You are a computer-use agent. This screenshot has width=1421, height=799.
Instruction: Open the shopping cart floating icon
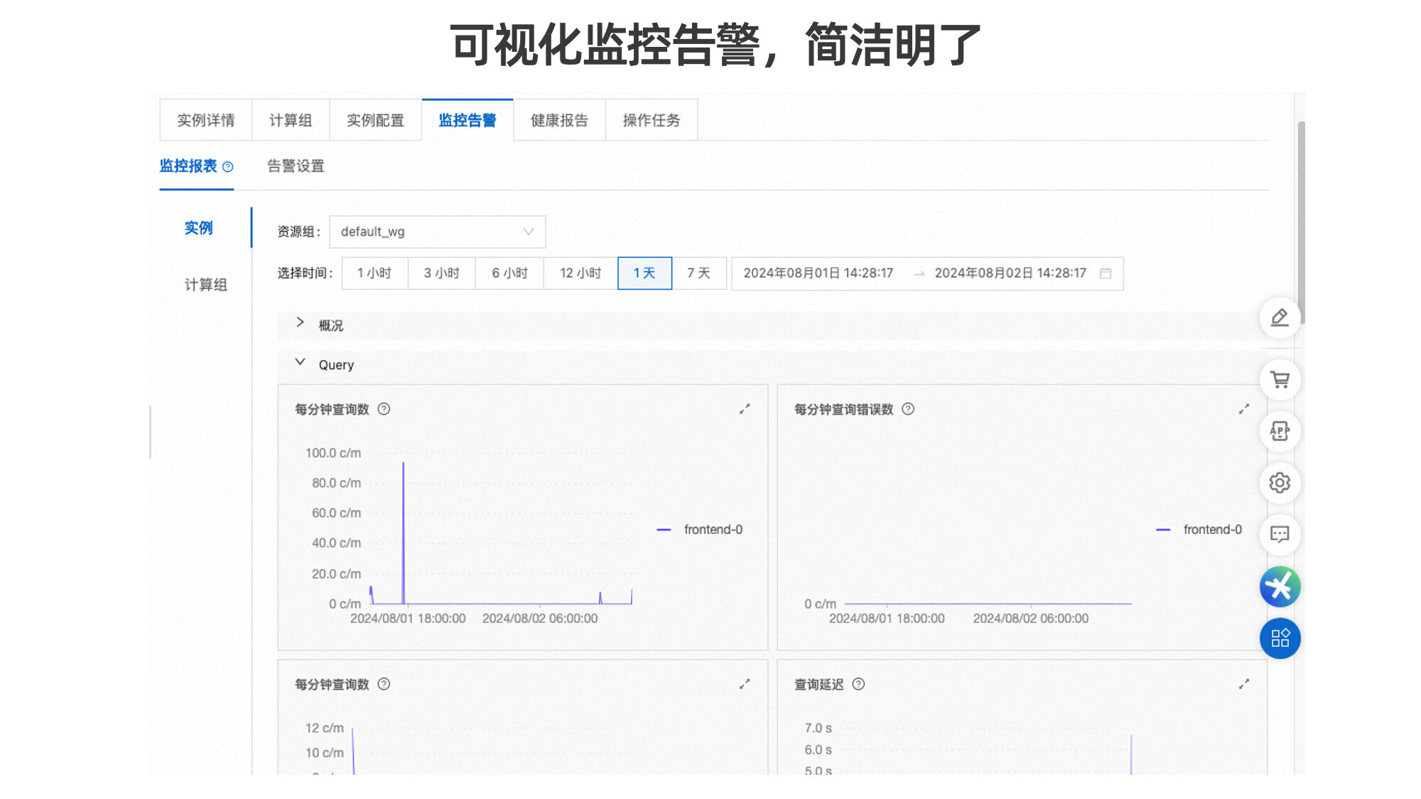point(1280,380)
